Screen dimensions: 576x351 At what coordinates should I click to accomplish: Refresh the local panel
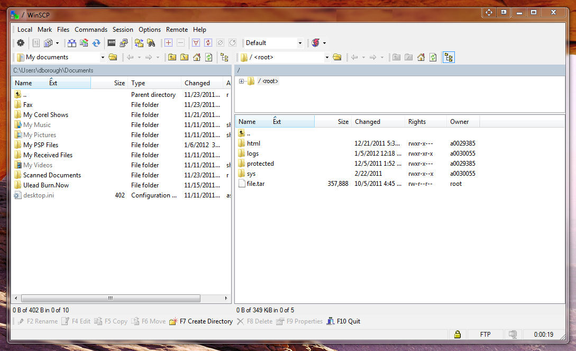click(x=208, y=57)
